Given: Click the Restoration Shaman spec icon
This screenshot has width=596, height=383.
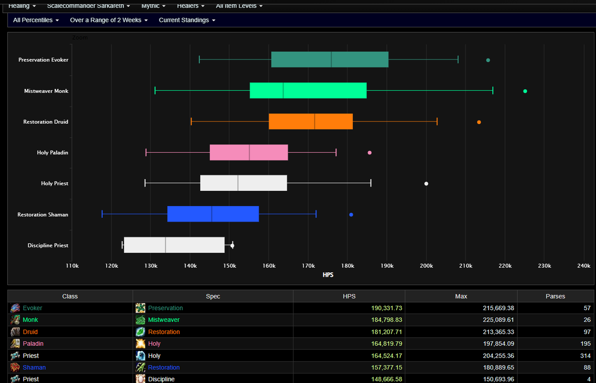Looking at the screenshot, I should tap(141, 368).
